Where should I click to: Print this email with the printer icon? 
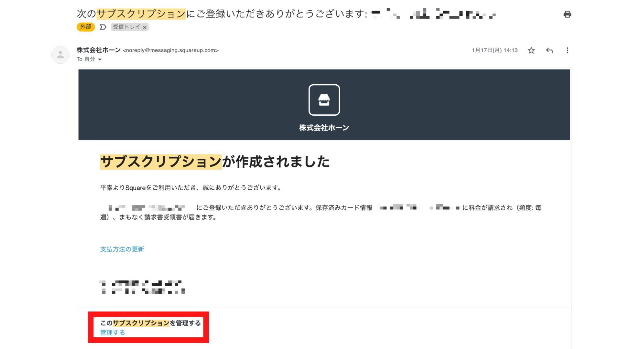tap(567, 14)
